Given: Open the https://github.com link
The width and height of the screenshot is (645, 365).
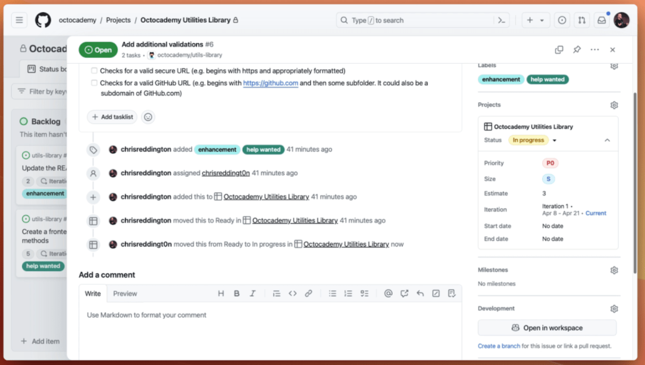Looking at the screenshot, I should click(271, 83).
